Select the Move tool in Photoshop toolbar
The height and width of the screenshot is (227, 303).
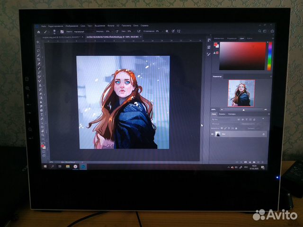tap(38, 42)
